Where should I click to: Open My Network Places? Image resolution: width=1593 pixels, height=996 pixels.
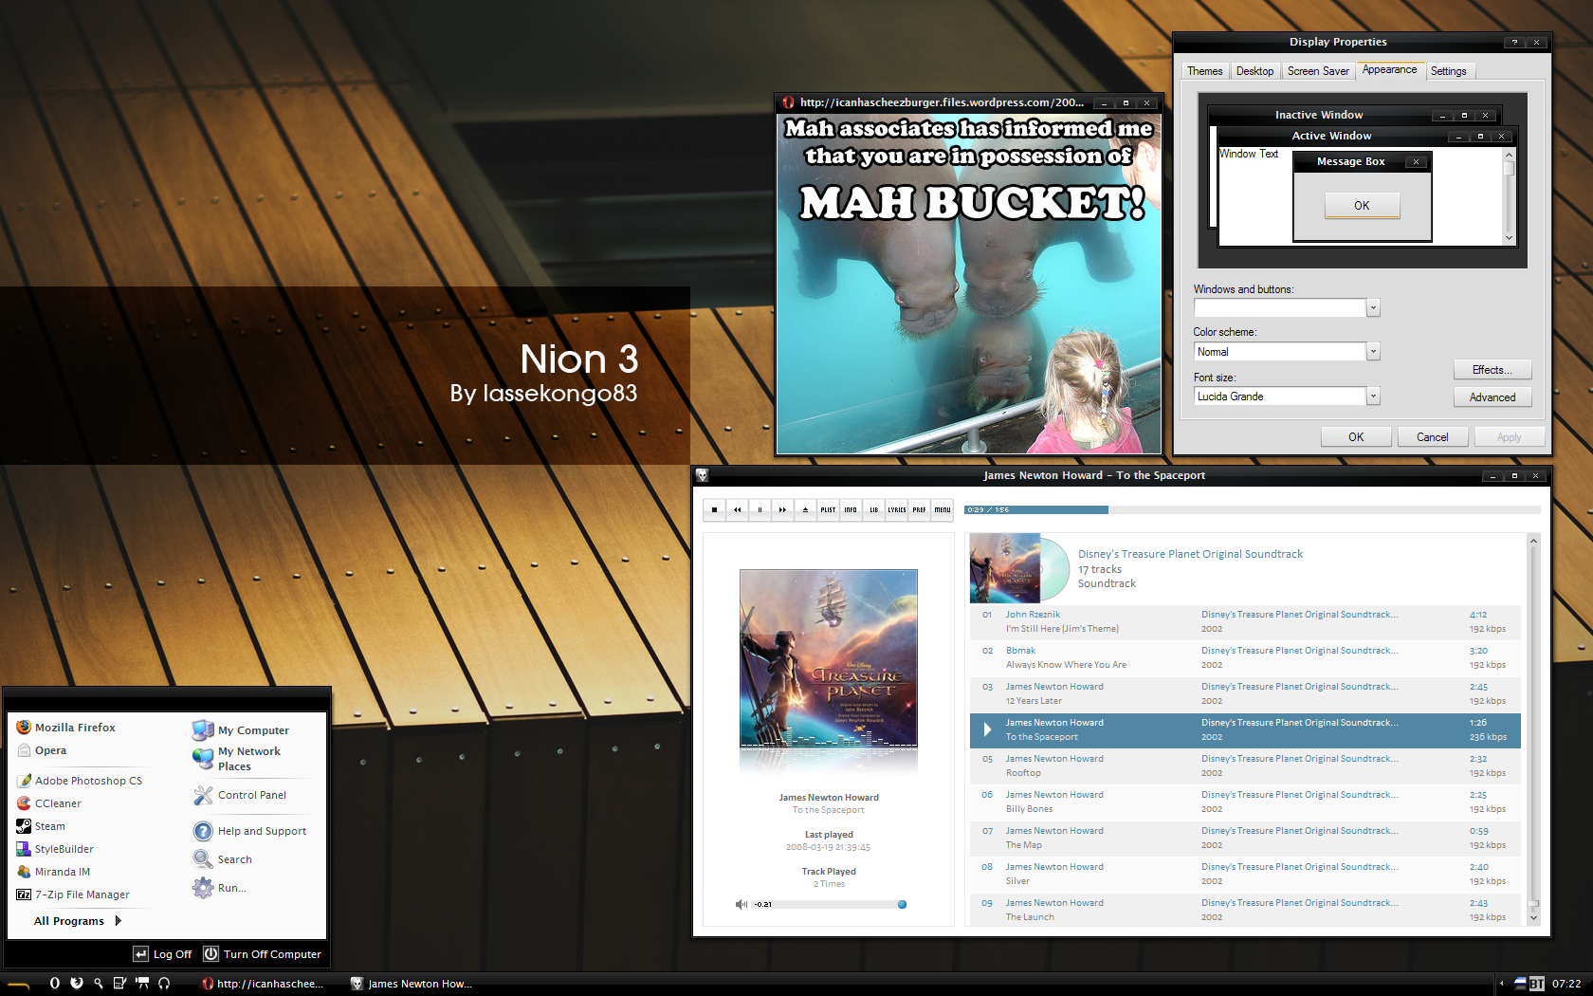(237, 759)
